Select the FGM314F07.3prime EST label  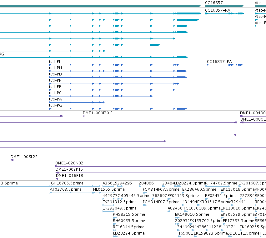click(x=161, y=202)
